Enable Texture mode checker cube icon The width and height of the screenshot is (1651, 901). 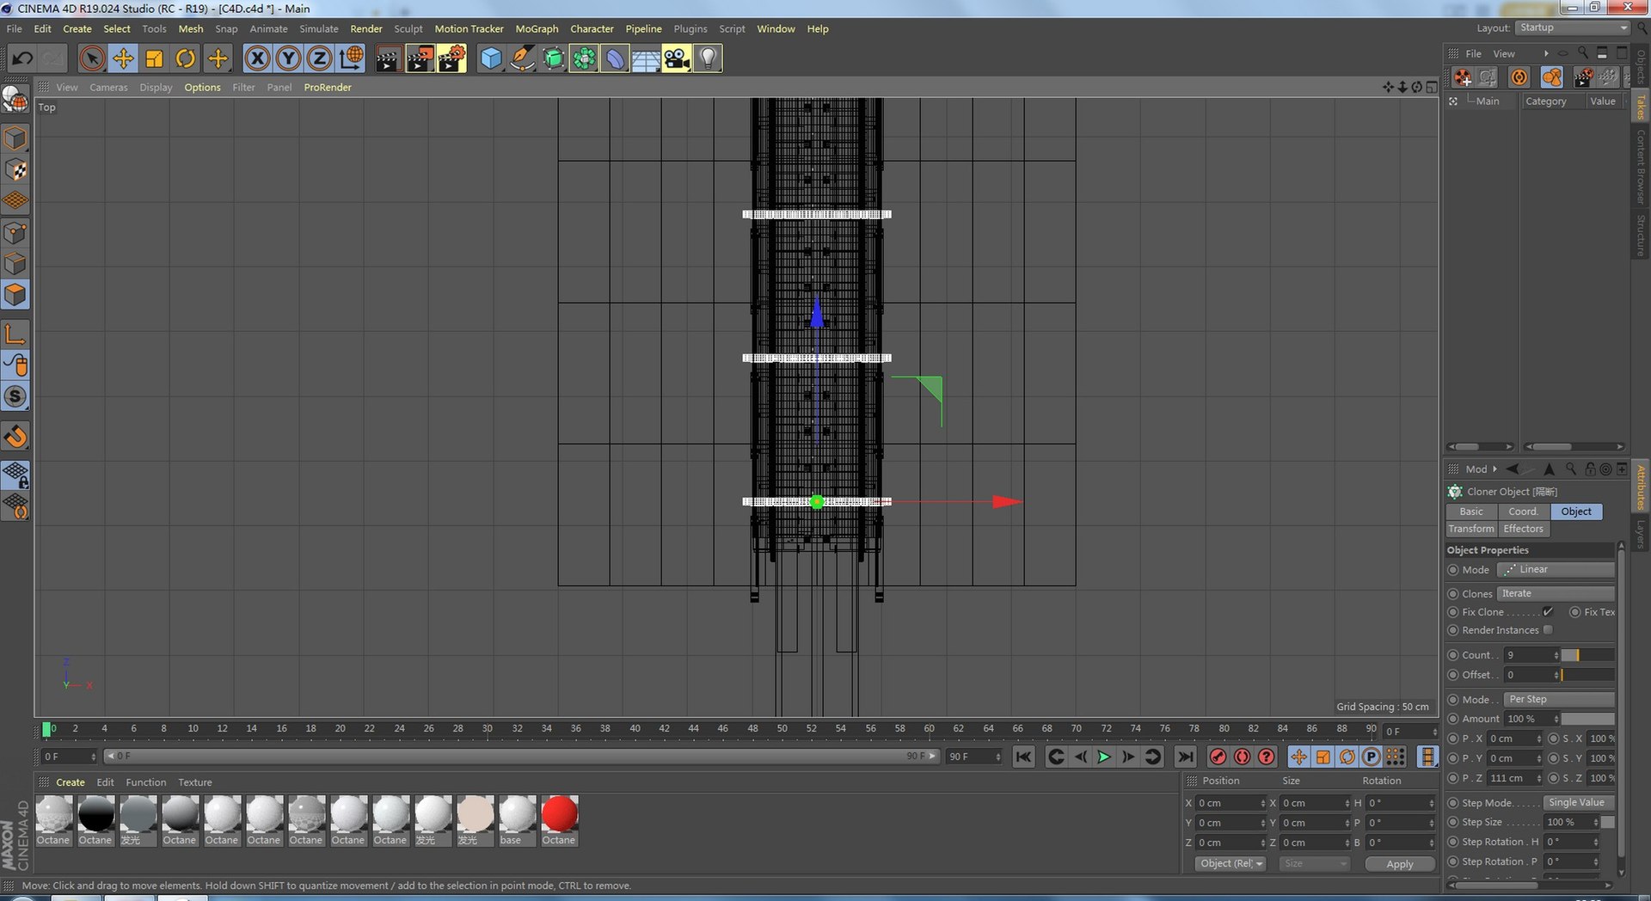tap(15, 170)
